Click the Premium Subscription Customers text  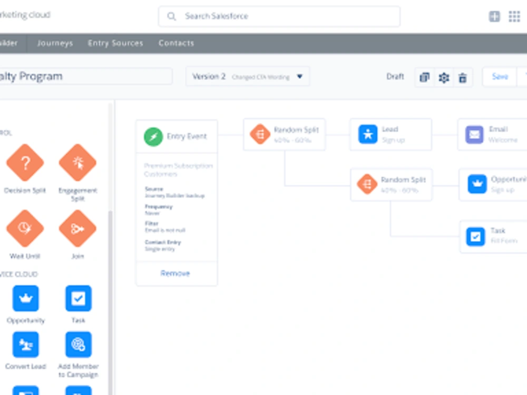[179, 170]
